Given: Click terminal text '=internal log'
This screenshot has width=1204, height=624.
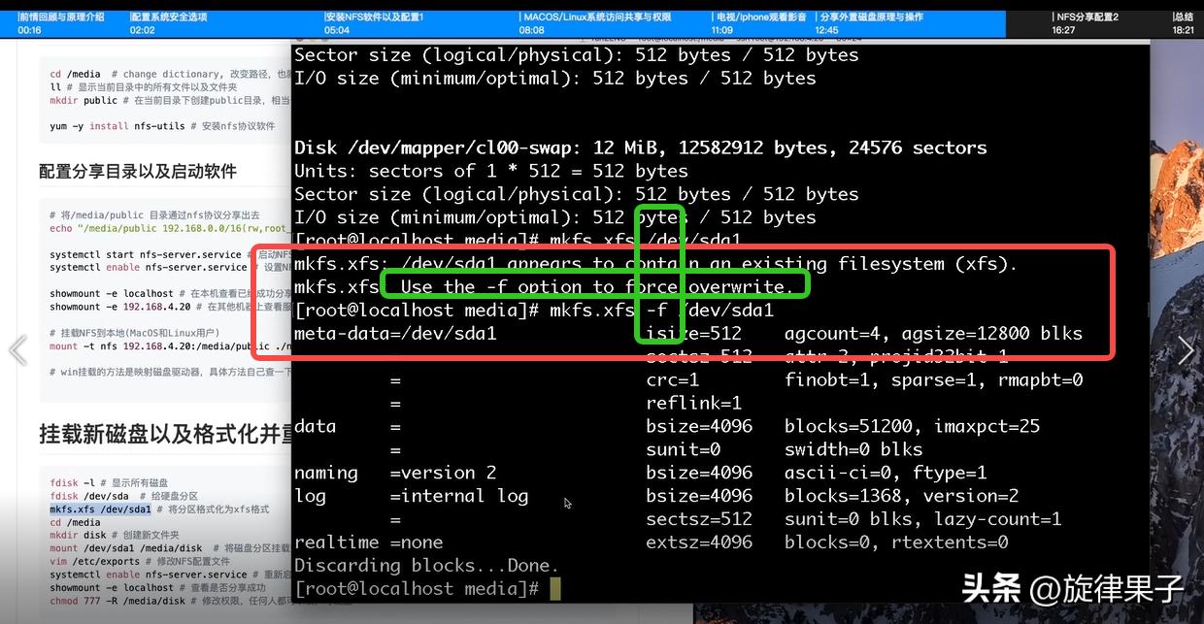Looking at the screenshot, I should coord(459,496).
